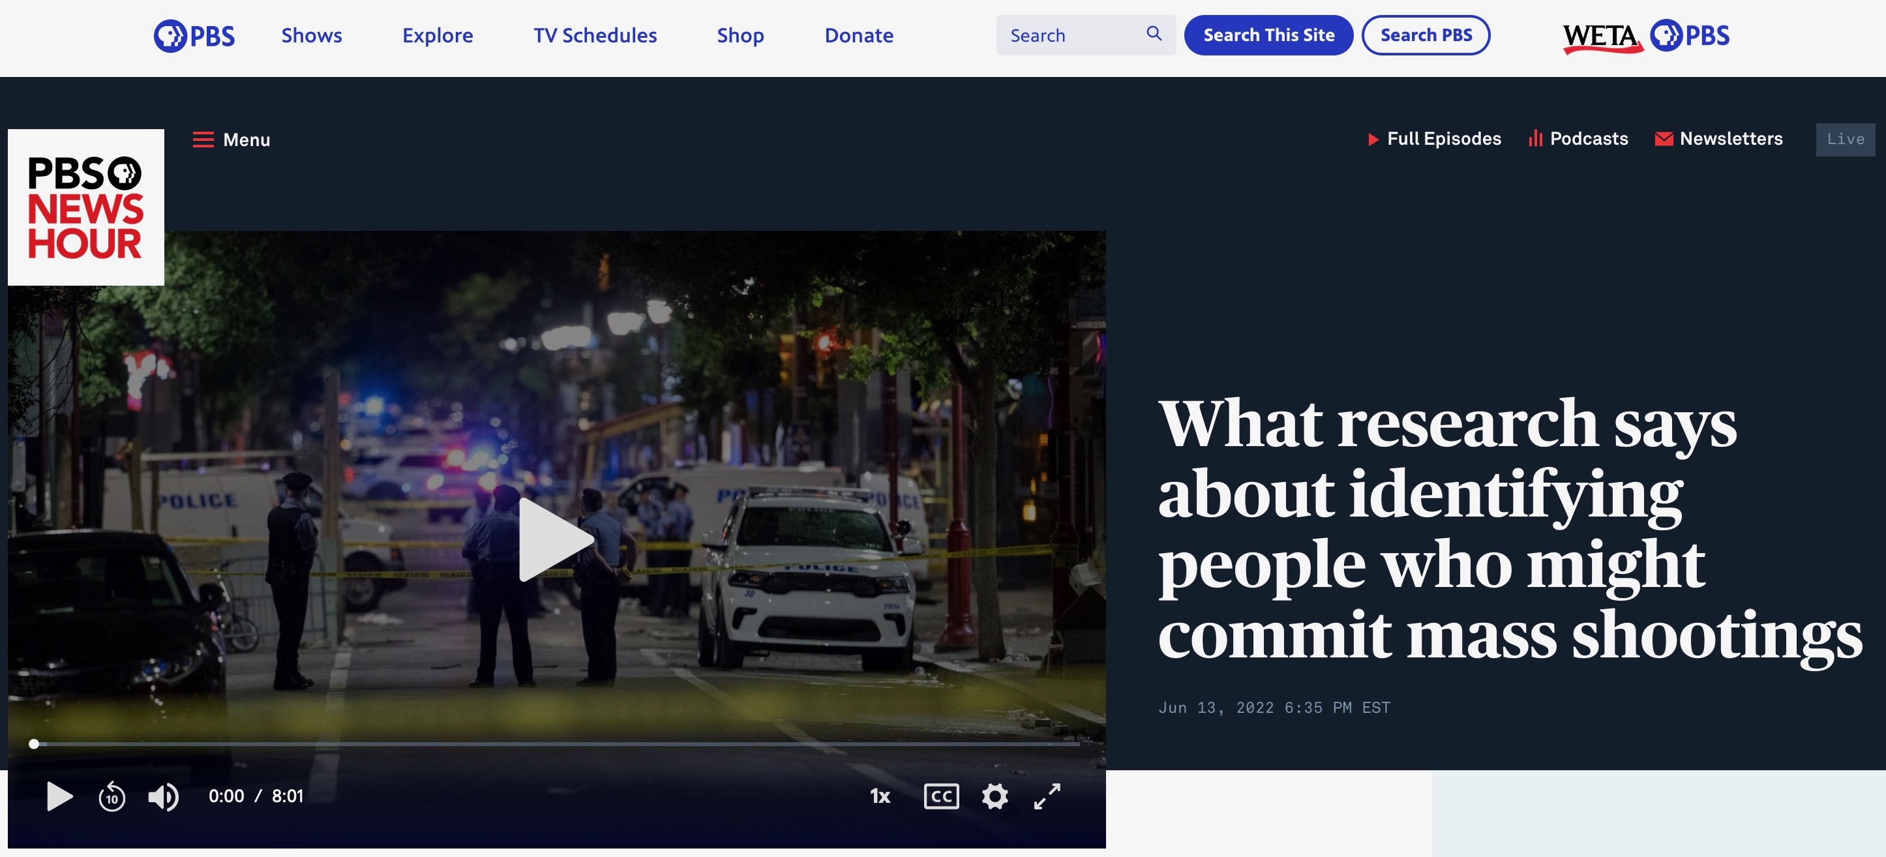The height and width of the screenshot is (857, 1886).
Task: Mute the video volume
Action: (163, 796)
